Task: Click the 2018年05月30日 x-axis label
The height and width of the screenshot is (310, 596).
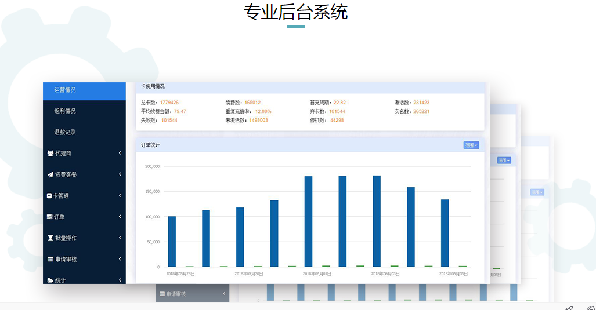Action: pos(249,273)
